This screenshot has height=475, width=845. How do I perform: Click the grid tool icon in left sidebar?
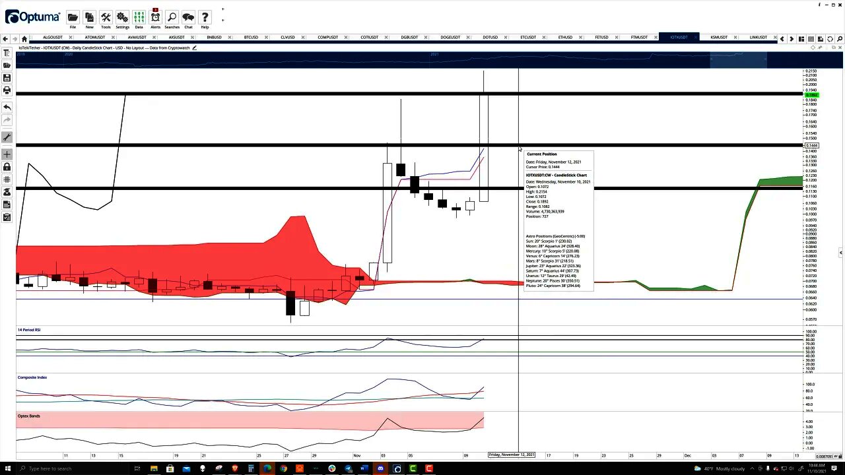pyautogui.click(x=7, y=179)
